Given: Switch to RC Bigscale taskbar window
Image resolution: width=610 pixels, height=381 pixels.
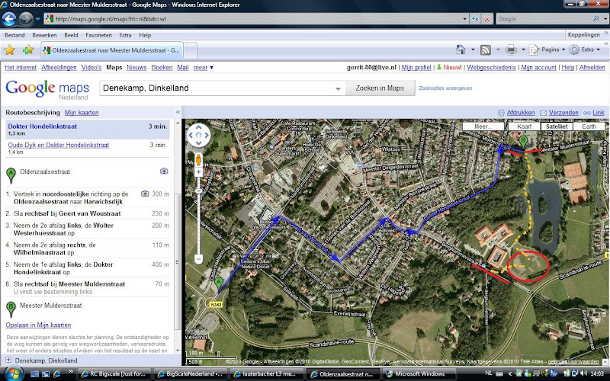Looking at the screenshot, I should [114, 374].
